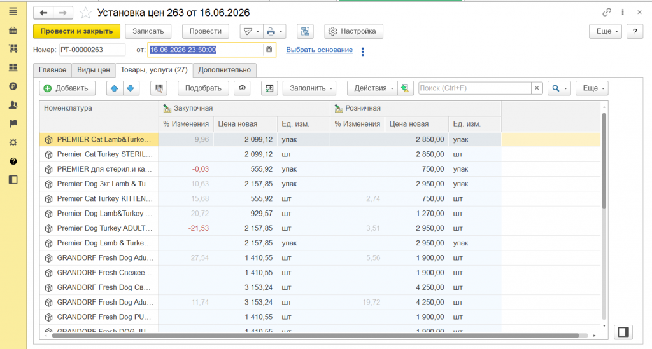
Task: Move row up with blue arrow
Action: (x=115, y=88)
